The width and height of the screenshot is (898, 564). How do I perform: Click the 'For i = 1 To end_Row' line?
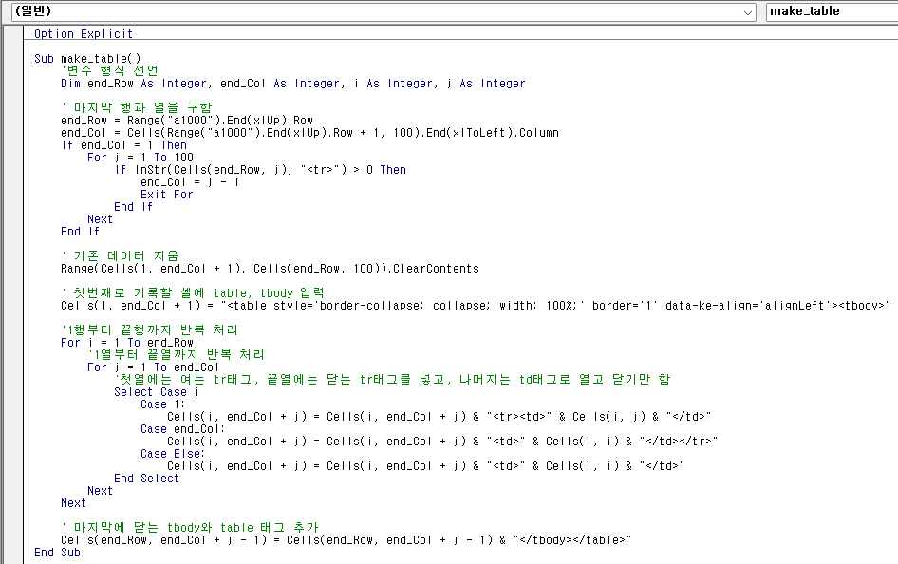click(127, 343)
